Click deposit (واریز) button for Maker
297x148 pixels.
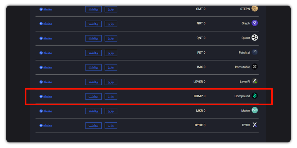[x=111, y=111]
